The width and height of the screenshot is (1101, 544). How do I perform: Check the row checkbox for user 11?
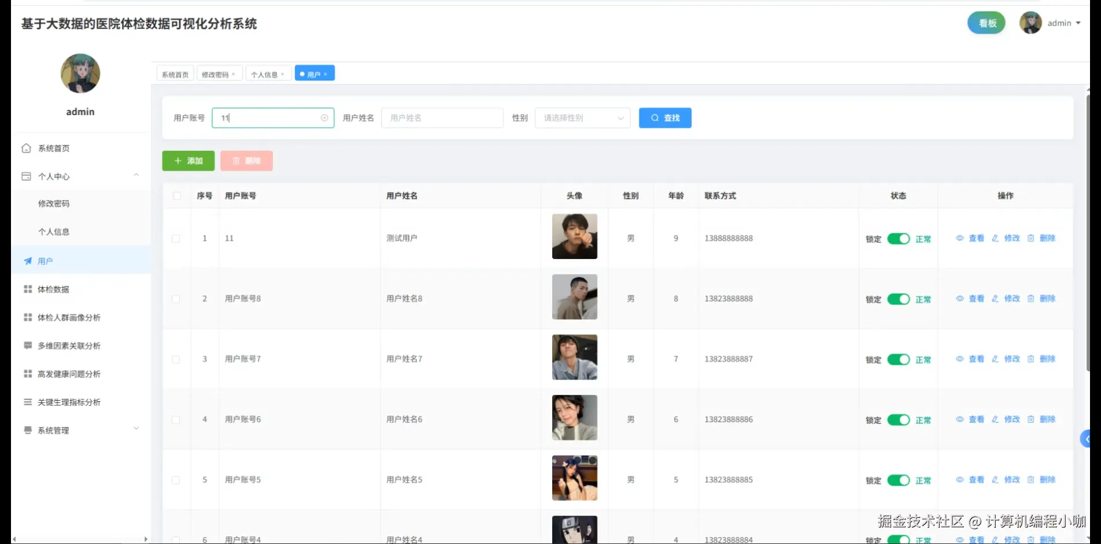point(176,239)
